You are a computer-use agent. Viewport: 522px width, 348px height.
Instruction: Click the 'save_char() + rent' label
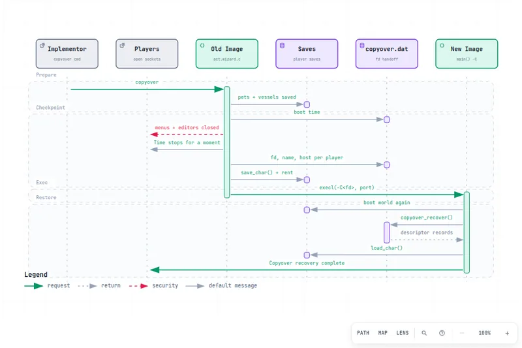coord(267,172)
